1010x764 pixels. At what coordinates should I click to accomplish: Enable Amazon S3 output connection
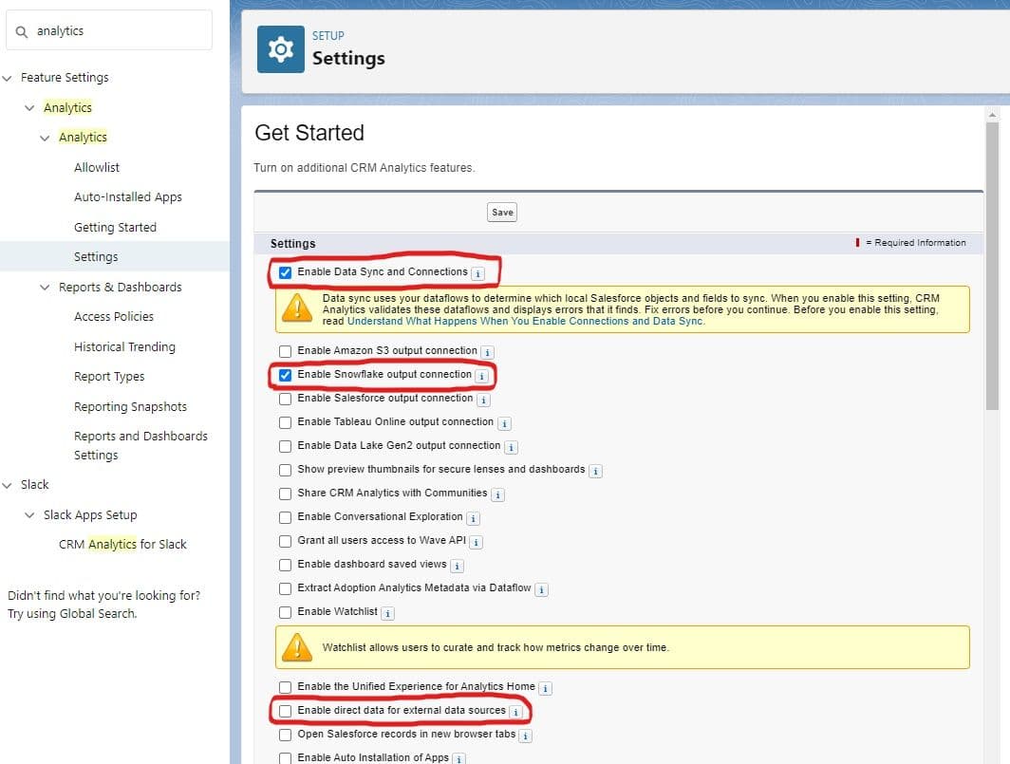tap(285, 351)
